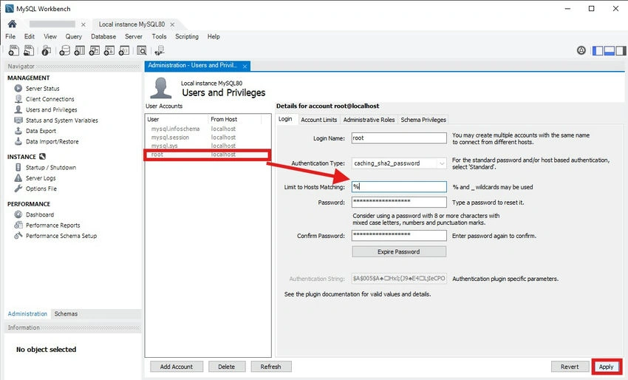This screenshot has width=628, height=380.
Task: Select the Login tab
Action: pos(285,119)
